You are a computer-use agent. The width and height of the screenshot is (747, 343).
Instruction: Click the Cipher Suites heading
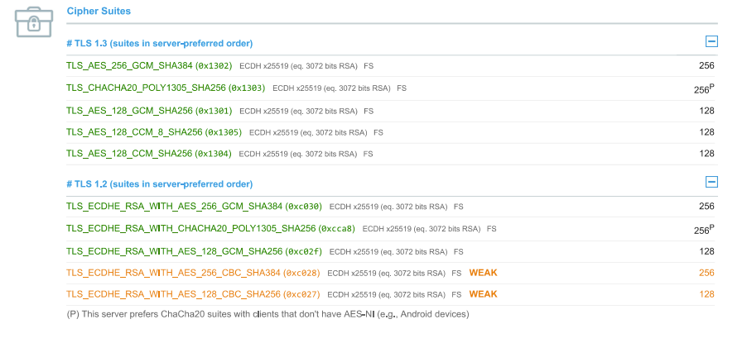pyautogui.click(x=98, y=12)
